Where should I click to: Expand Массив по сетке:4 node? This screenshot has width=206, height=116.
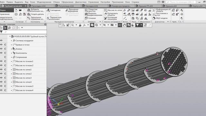coord(12,82)
